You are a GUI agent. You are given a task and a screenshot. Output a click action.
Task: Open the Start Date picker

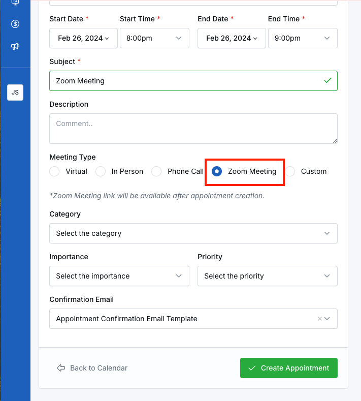pyautogui.click(x=84, y=38)
